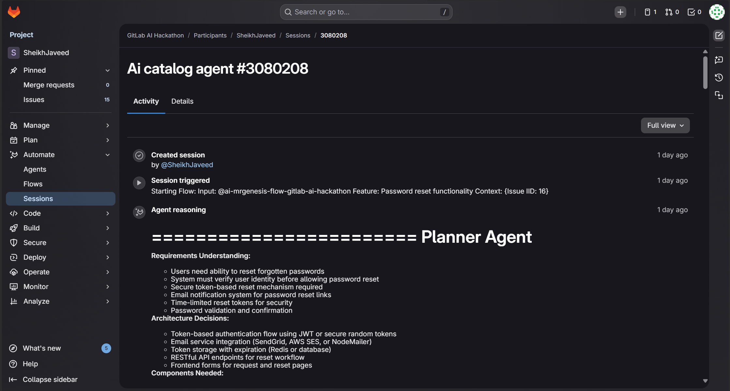Click the scroll down arrow of scrollbar

coord(705,381)
